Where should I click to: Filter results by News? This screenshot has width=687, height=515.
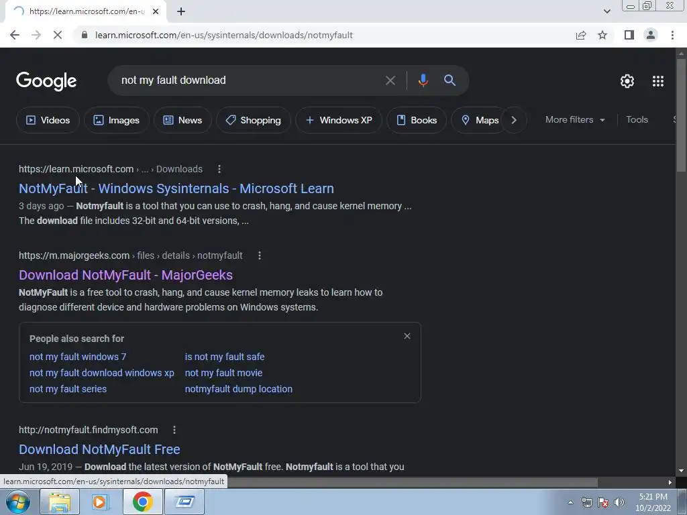click(x=182, y=120)
